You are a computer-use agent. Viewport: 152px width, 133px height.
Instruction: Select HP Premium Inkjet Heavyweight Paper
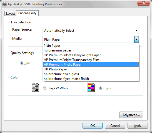pos(91,55)
